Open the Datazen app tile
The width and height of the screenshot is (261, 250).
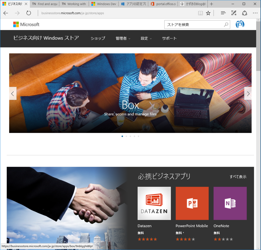coord(154,203)
